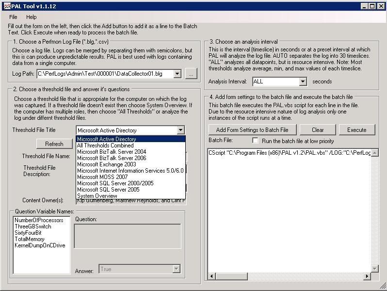Select Microsoft Exchange 2003 from the list

pyautogui.click(x=106, y=164)
